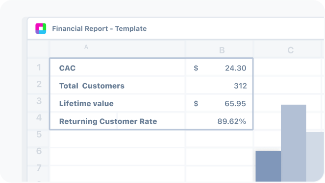Click the 312 value cell
The height and width of the screenshot is (183, 325).
[x=219, y=86]
